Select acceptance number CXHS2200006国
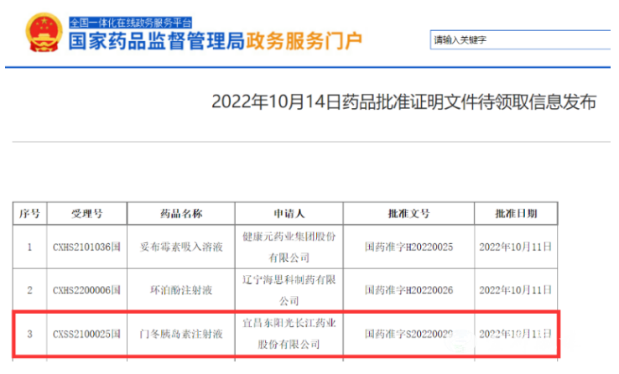The height and width of the screenshot is (374, 619). (86, 290)
